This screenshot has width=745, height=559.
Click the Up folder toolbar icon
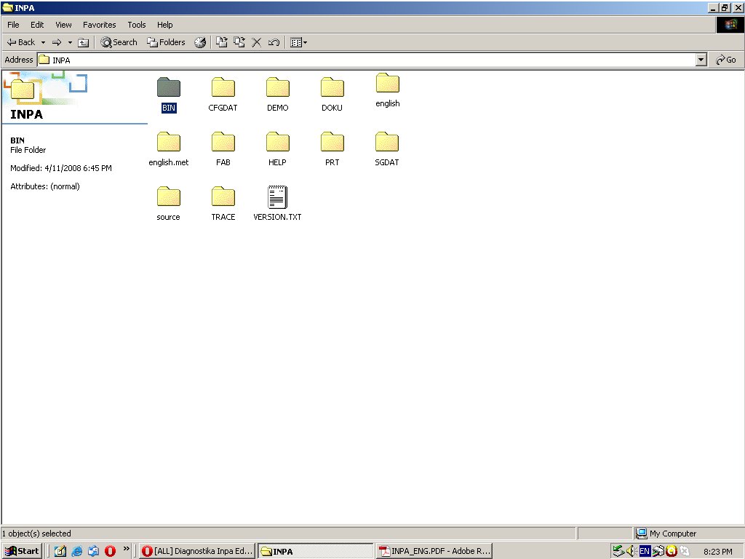point(83,42)
